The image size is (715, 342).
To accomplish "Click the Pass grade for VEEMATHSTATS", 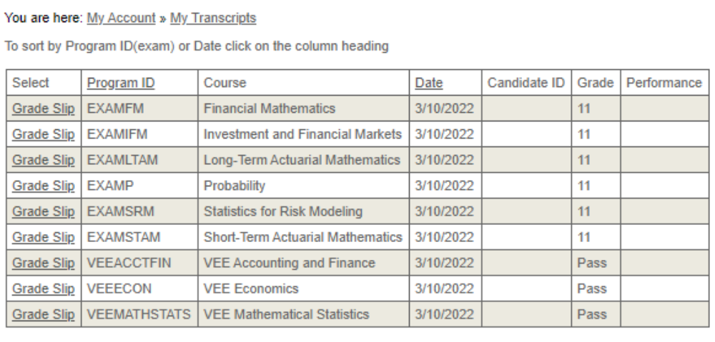I will coord(591,314).
